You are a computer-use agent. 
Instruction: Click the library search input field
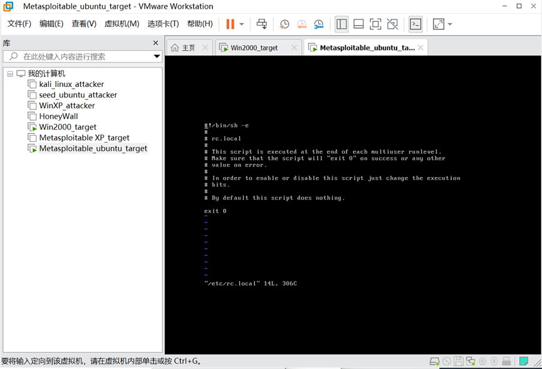[83, 56]
